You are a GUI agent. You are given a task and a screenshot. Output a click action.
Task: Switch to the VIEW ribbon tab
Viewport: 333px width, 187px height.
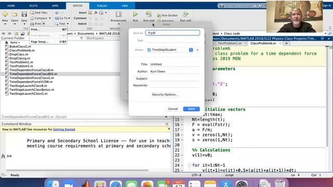pyautogui.click(x=125, y=6)
